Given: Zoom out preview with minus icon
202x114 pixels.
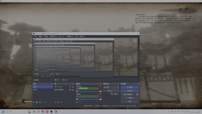Looking at the screenshot, I should (x=34, y=77).
